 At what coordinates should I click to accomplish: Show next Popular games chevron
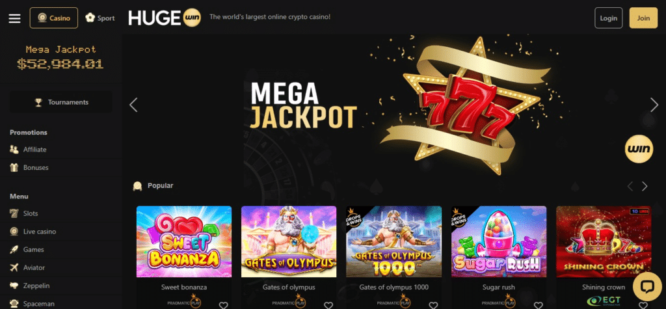[x=645, y=186]
